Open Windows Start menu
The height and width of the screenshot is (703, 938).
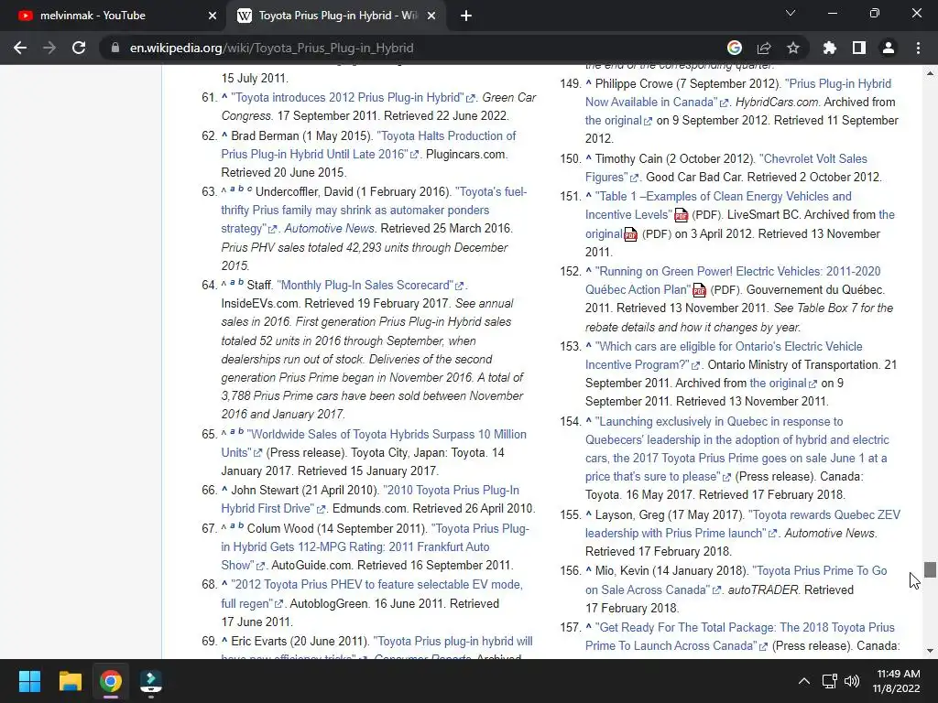[x=29, y=681]
